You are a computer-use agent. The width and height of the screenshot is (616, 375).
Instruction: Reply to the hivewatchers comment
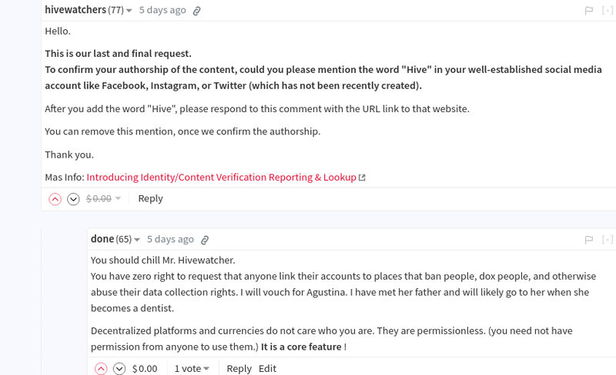(x=150, y=198)
